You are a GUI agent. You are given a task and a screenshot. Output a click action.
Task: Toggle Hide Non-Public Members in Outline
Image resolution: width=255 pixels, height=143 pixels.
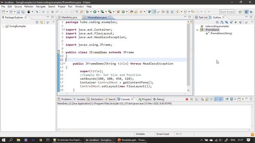click(x=235, y=22)
